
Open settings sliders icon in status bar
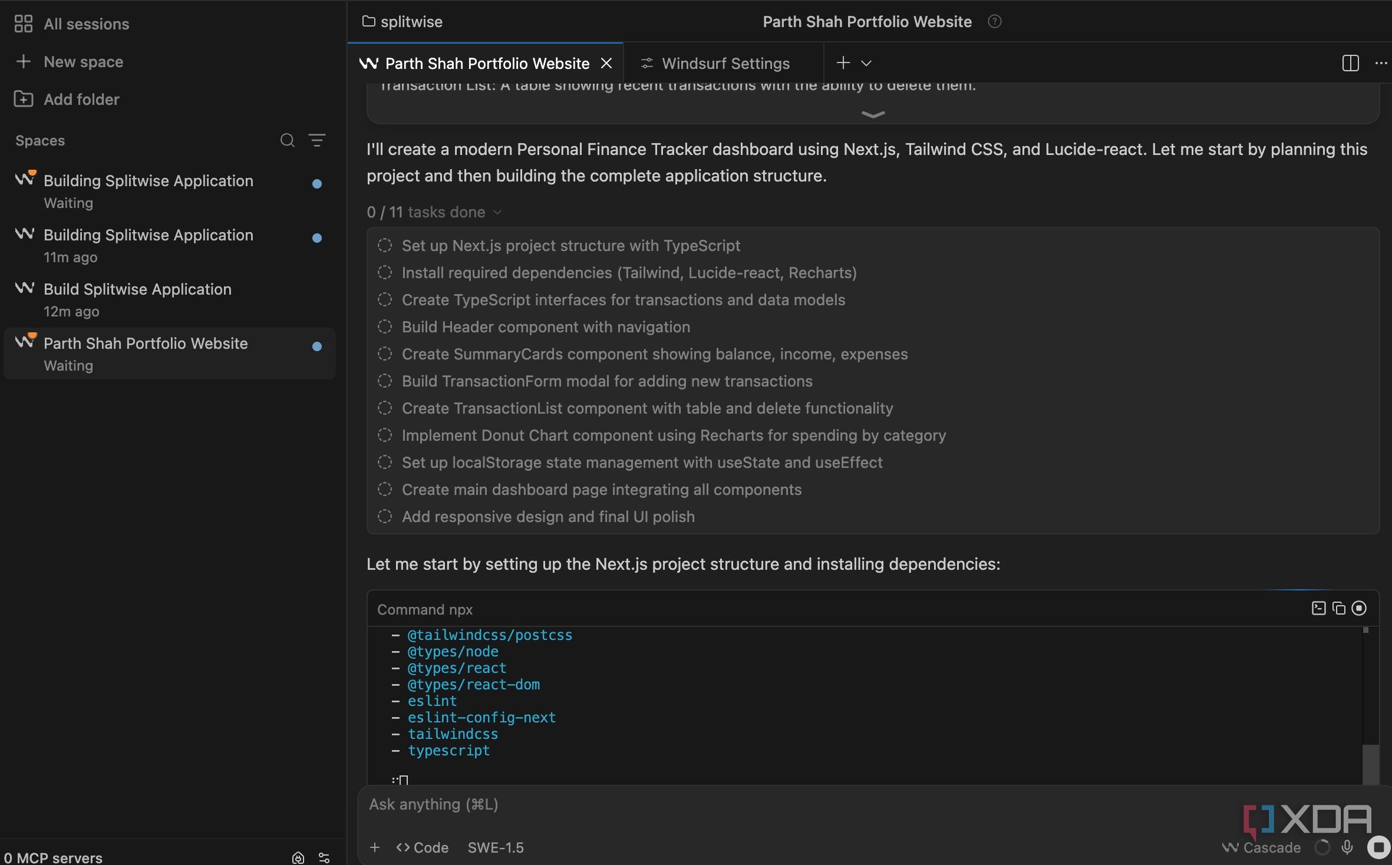point(324,857)
